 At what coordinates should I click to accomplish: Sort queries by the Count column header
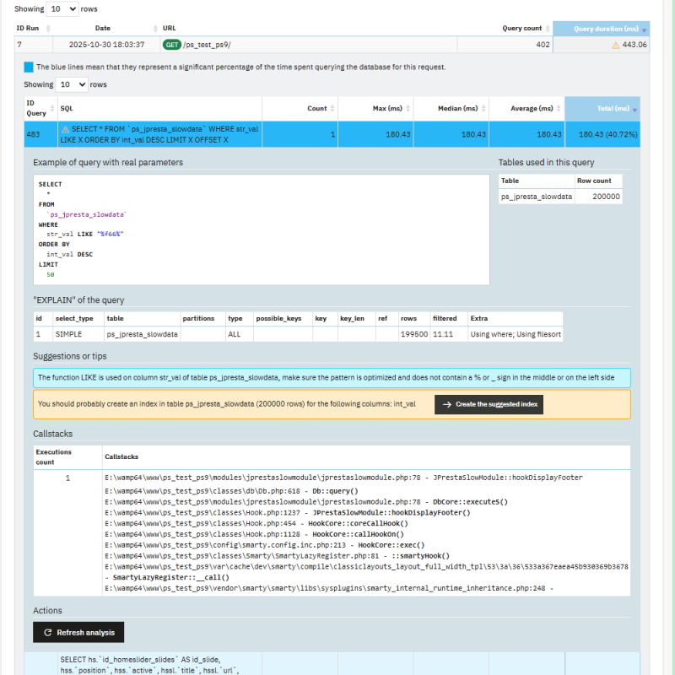(317, 108)
